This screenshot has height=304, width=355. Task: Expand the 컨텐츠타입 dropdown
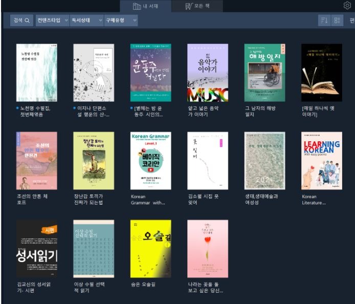click(x=52, y=20)
